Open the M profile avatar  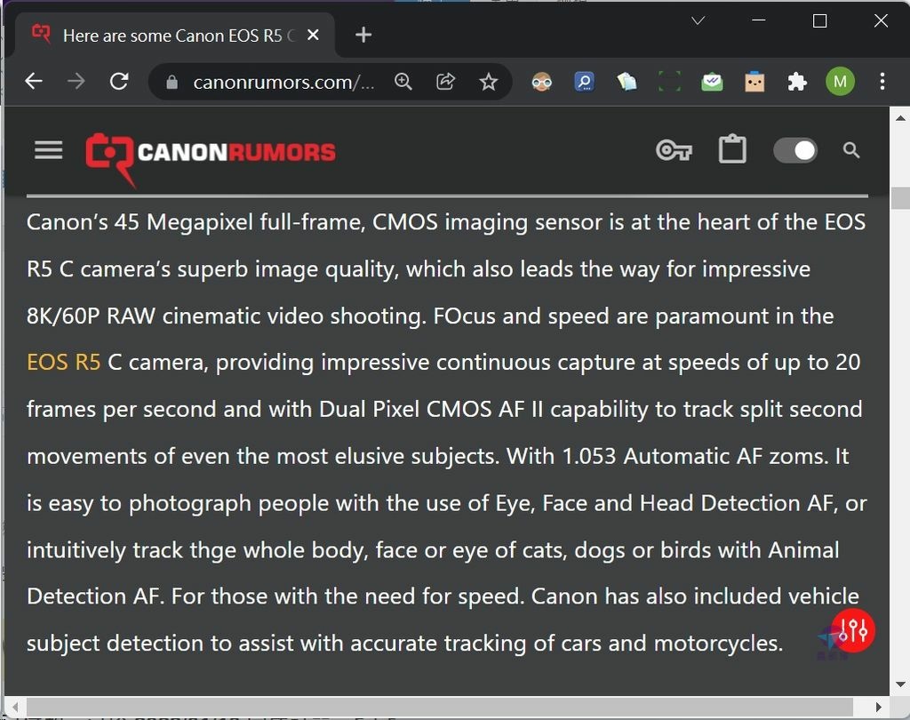coord(840,82)
